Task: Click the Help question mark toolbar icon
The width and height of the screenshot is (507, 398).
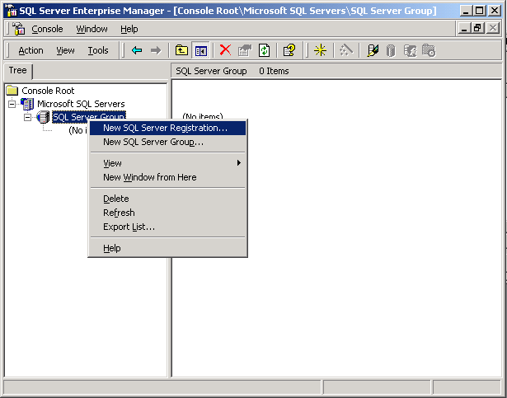Action: (x=289, y=50)
